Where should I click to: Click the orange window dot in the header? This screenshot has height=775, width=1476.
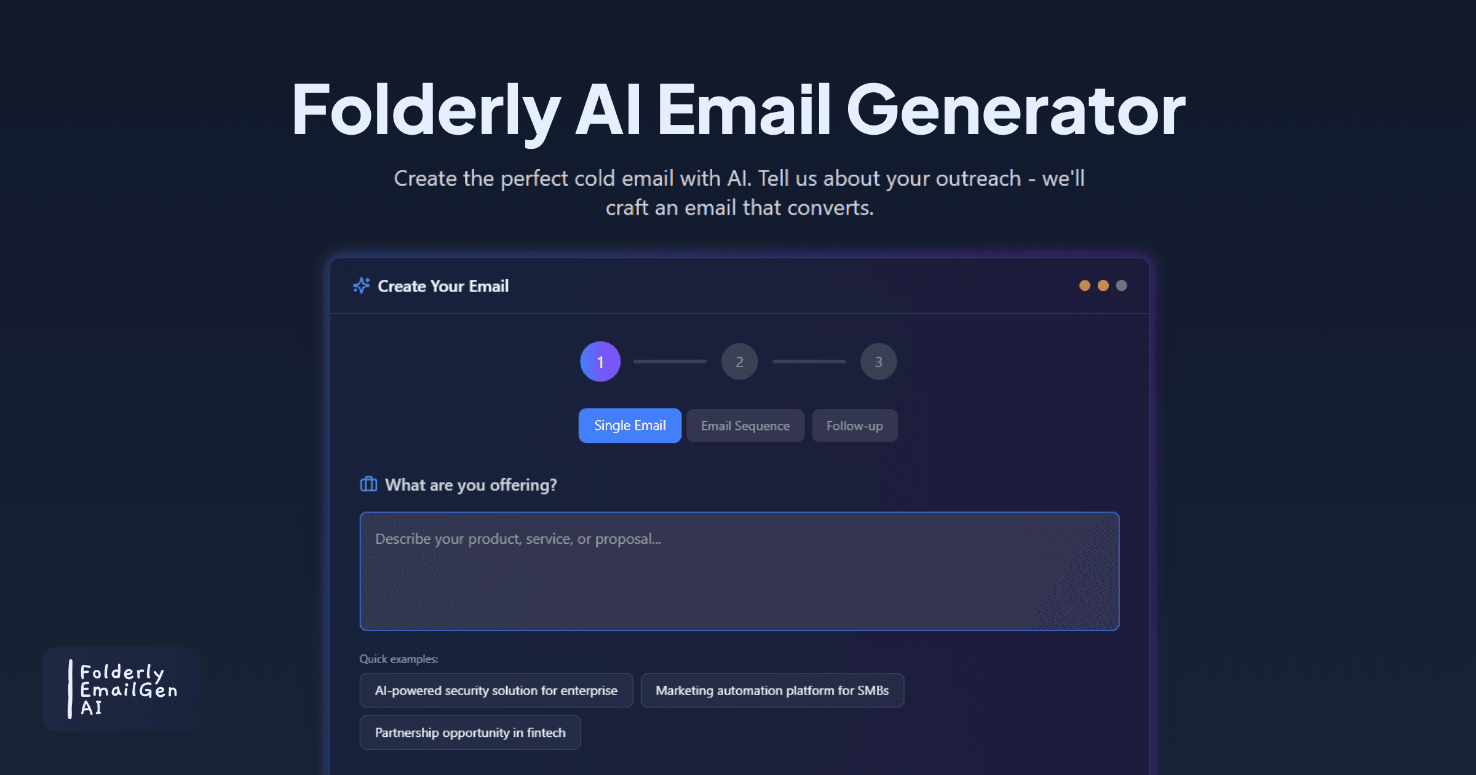click(1085, 285)
